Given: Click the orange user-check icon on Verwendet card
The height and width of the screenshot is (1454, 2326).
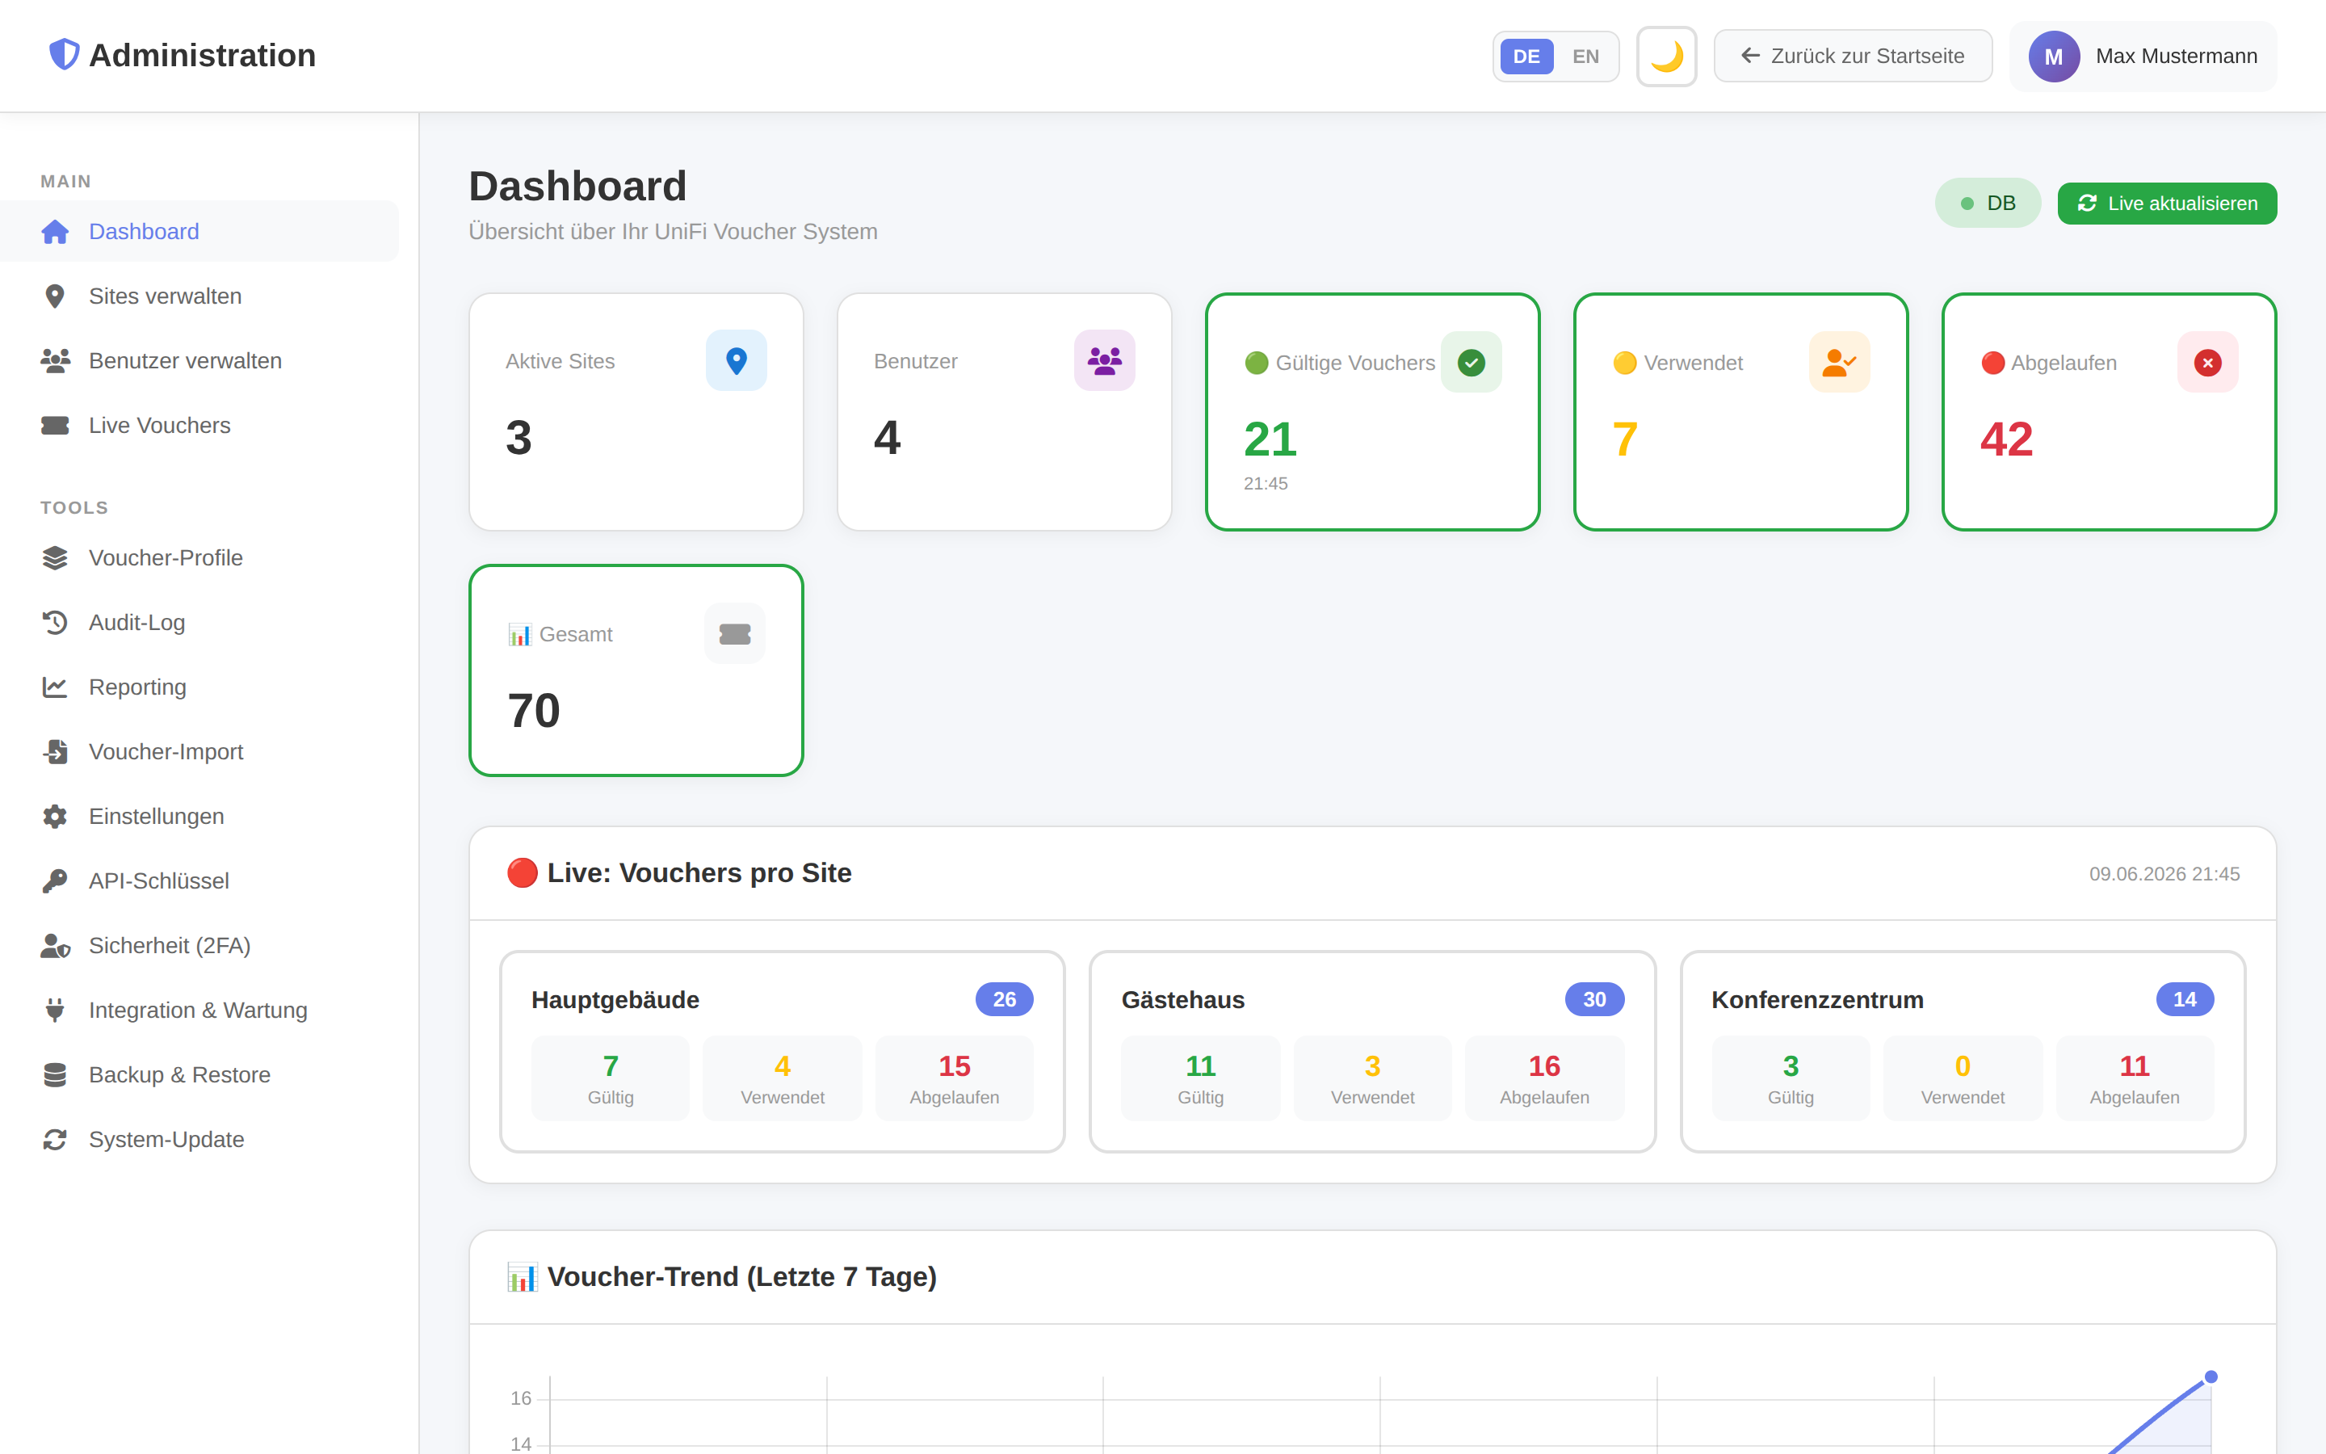Looking at the screenshot, I should pyautogui.click(x=1840, y=363).
